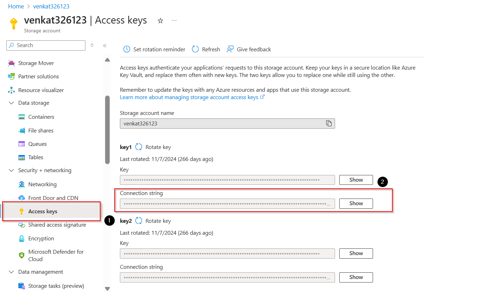
Task: Click the Resource visualizer icon
Action: (x=12, y=90)
